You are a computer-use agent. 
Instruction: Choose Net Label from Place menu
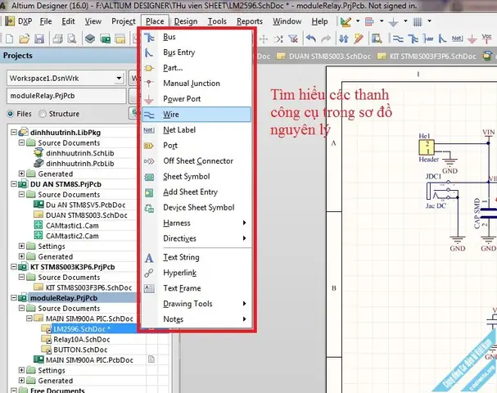pyautogui.click(x=197, y=130)
